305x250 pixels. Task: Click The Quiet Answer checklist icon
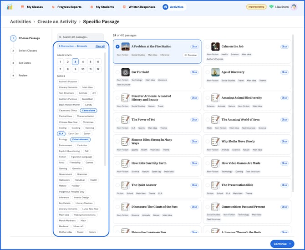pyautogui.click(x=126, y=185)
